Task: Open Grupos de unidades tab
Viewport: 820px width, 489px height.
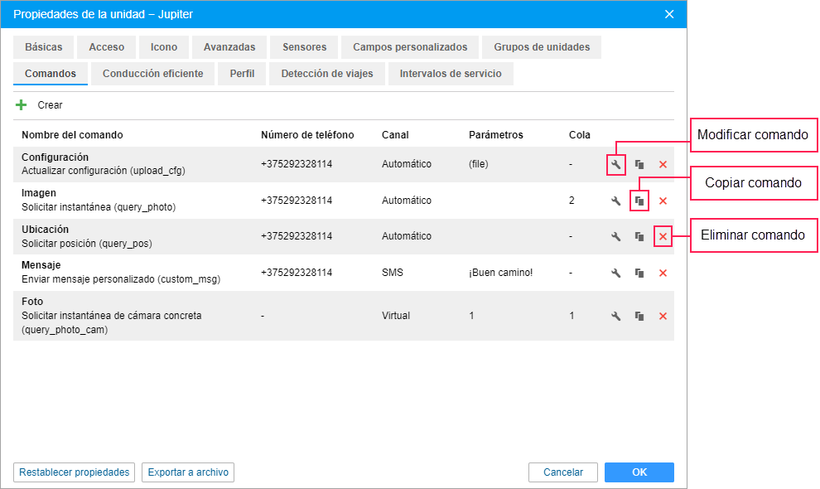Action: (x=542, y=47)
